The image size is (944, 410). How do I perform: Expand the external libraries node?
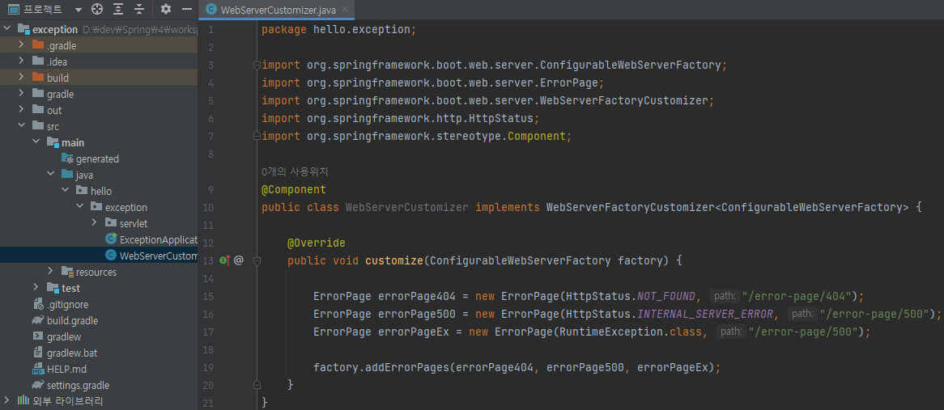click(x=7, y=401)
